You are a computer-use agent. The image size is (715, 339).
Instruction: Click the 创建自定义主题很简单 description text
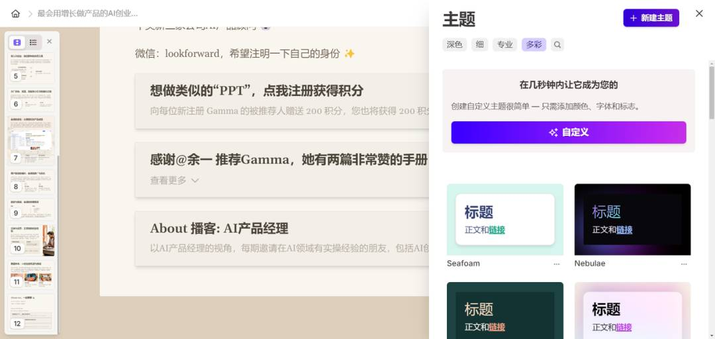546,107
